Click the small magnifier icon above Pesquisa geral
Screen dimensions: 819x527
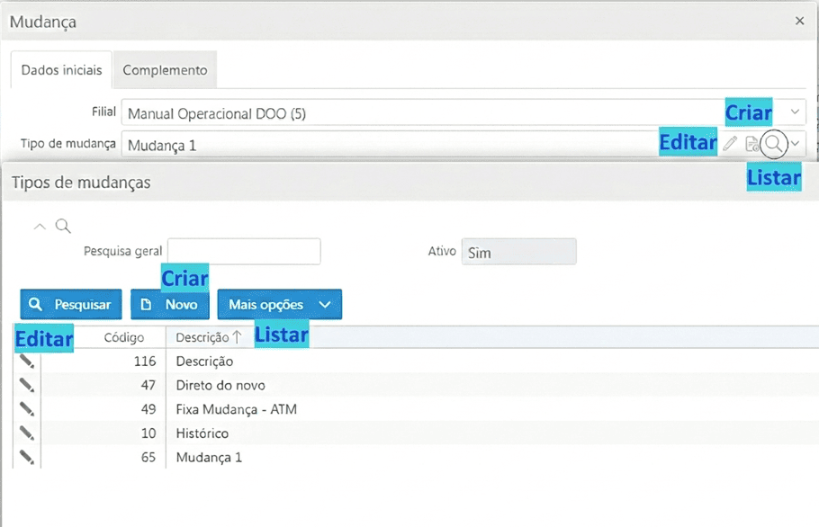tap(63, 226)
